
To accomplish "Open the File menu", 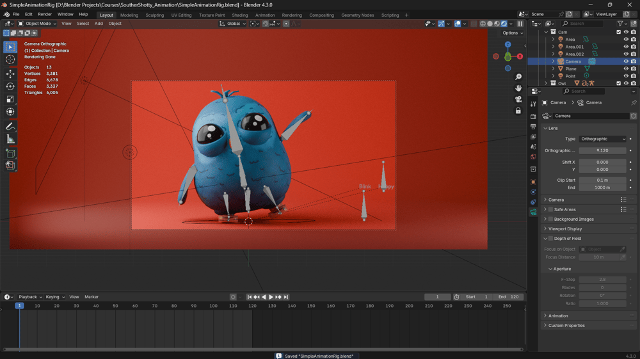I will coord(16,14).
